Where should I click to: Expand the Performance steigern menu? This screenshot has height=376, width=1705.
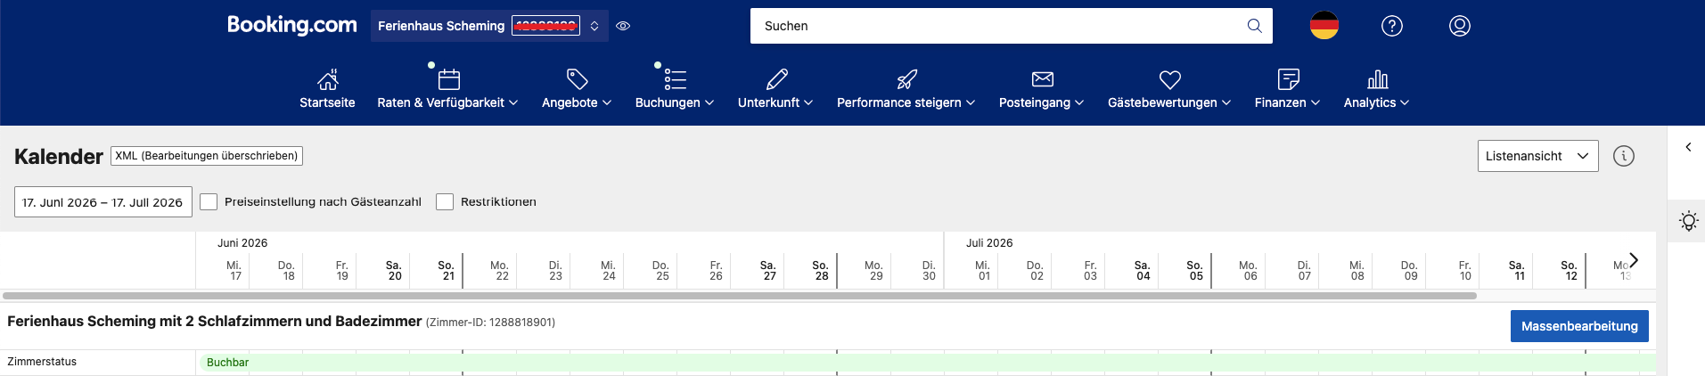[906, 102]
